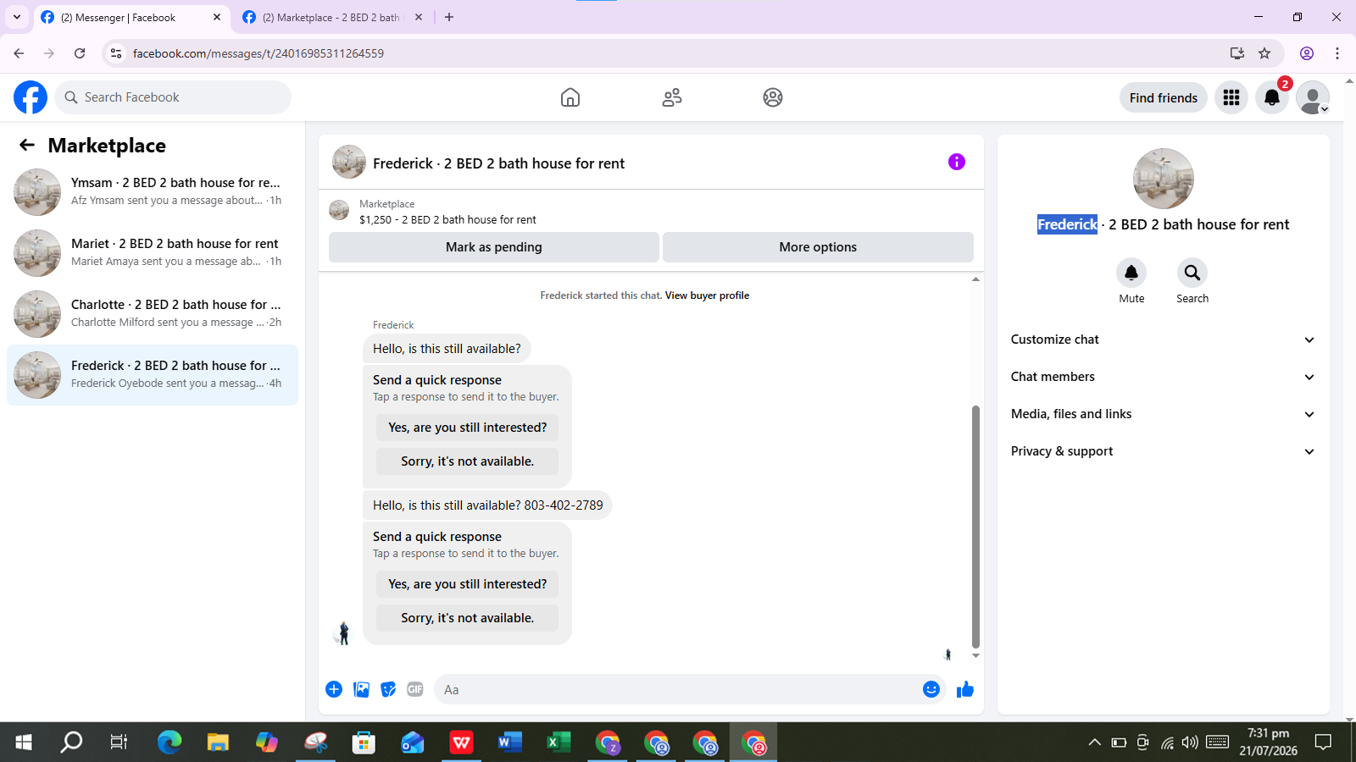Select the Frederick conversation in the list
This screenshot has width=1356, height=762.
(153, 375)
